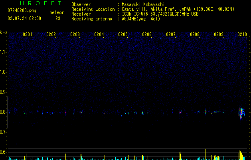Click the date stamp 02.07.24 02:00

click(x=24, y=18)
